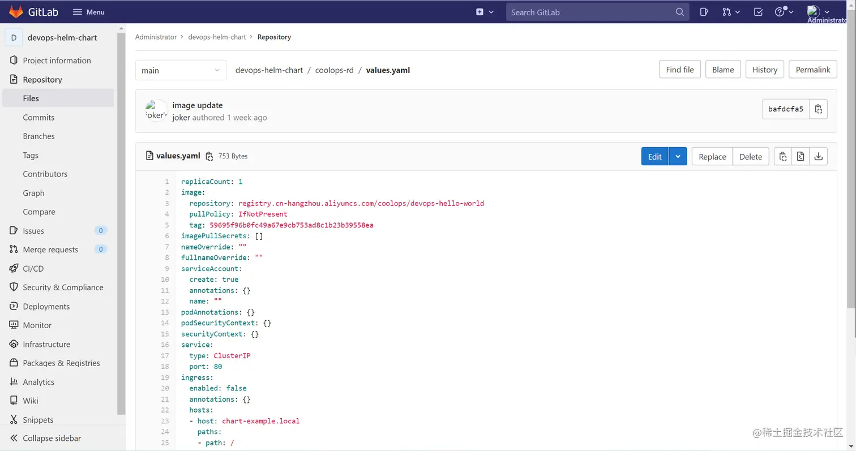
Task: Open Infrastructure in sidebar
Action: [58, 344]
